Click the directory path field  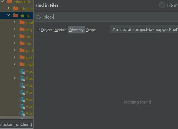[144, 29]
